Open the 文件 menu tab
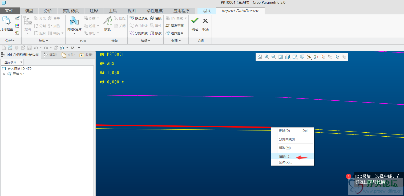Screen dimensions: 404x196 pos(10,11)
